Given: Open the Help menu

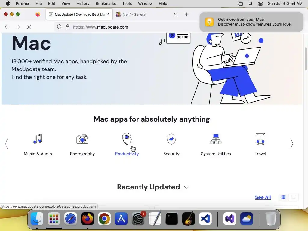Looking at the screenshot, I should (163, 4).
